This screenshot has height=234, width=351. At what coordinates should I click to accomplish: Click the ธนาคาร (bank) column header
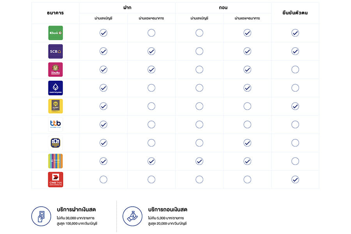point(55,13)
